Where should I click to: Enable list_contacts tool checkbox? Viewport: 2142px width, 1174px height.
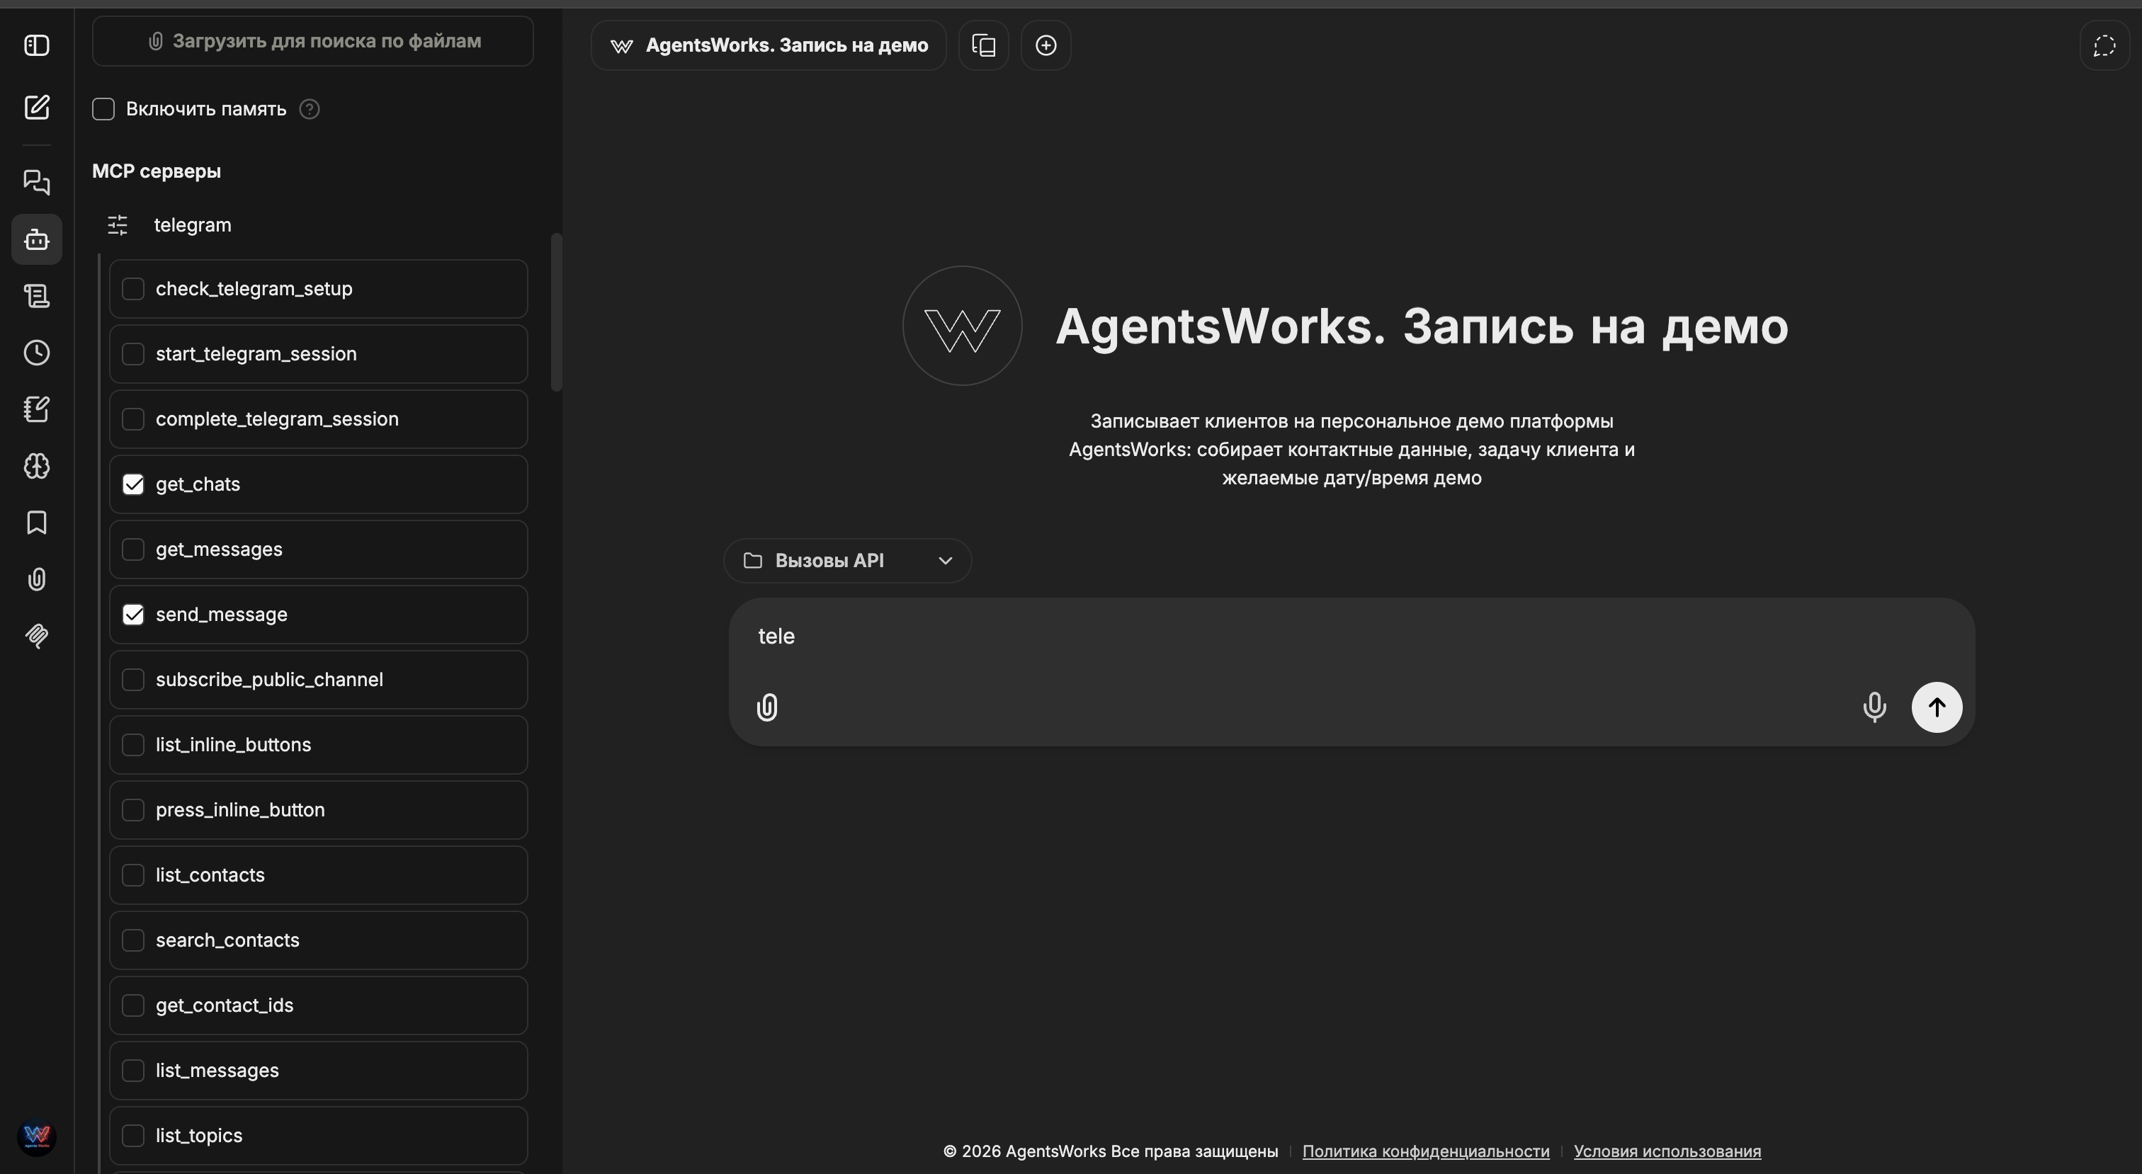tap(133, 874)
